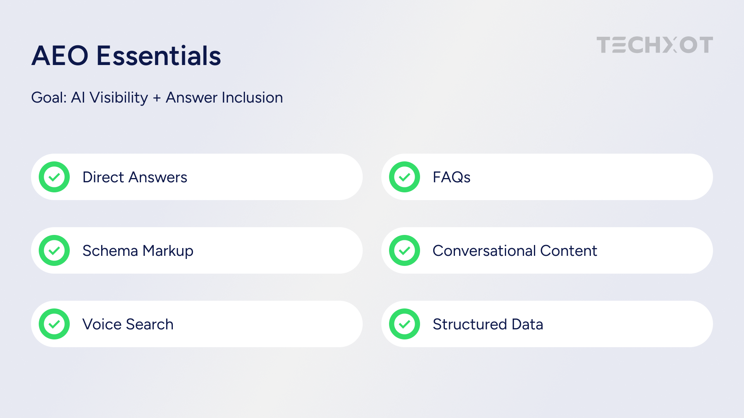This screenshot has height=418, width=744.
Task: Select the Schema Markup text label
Action: tap(138, 251)
